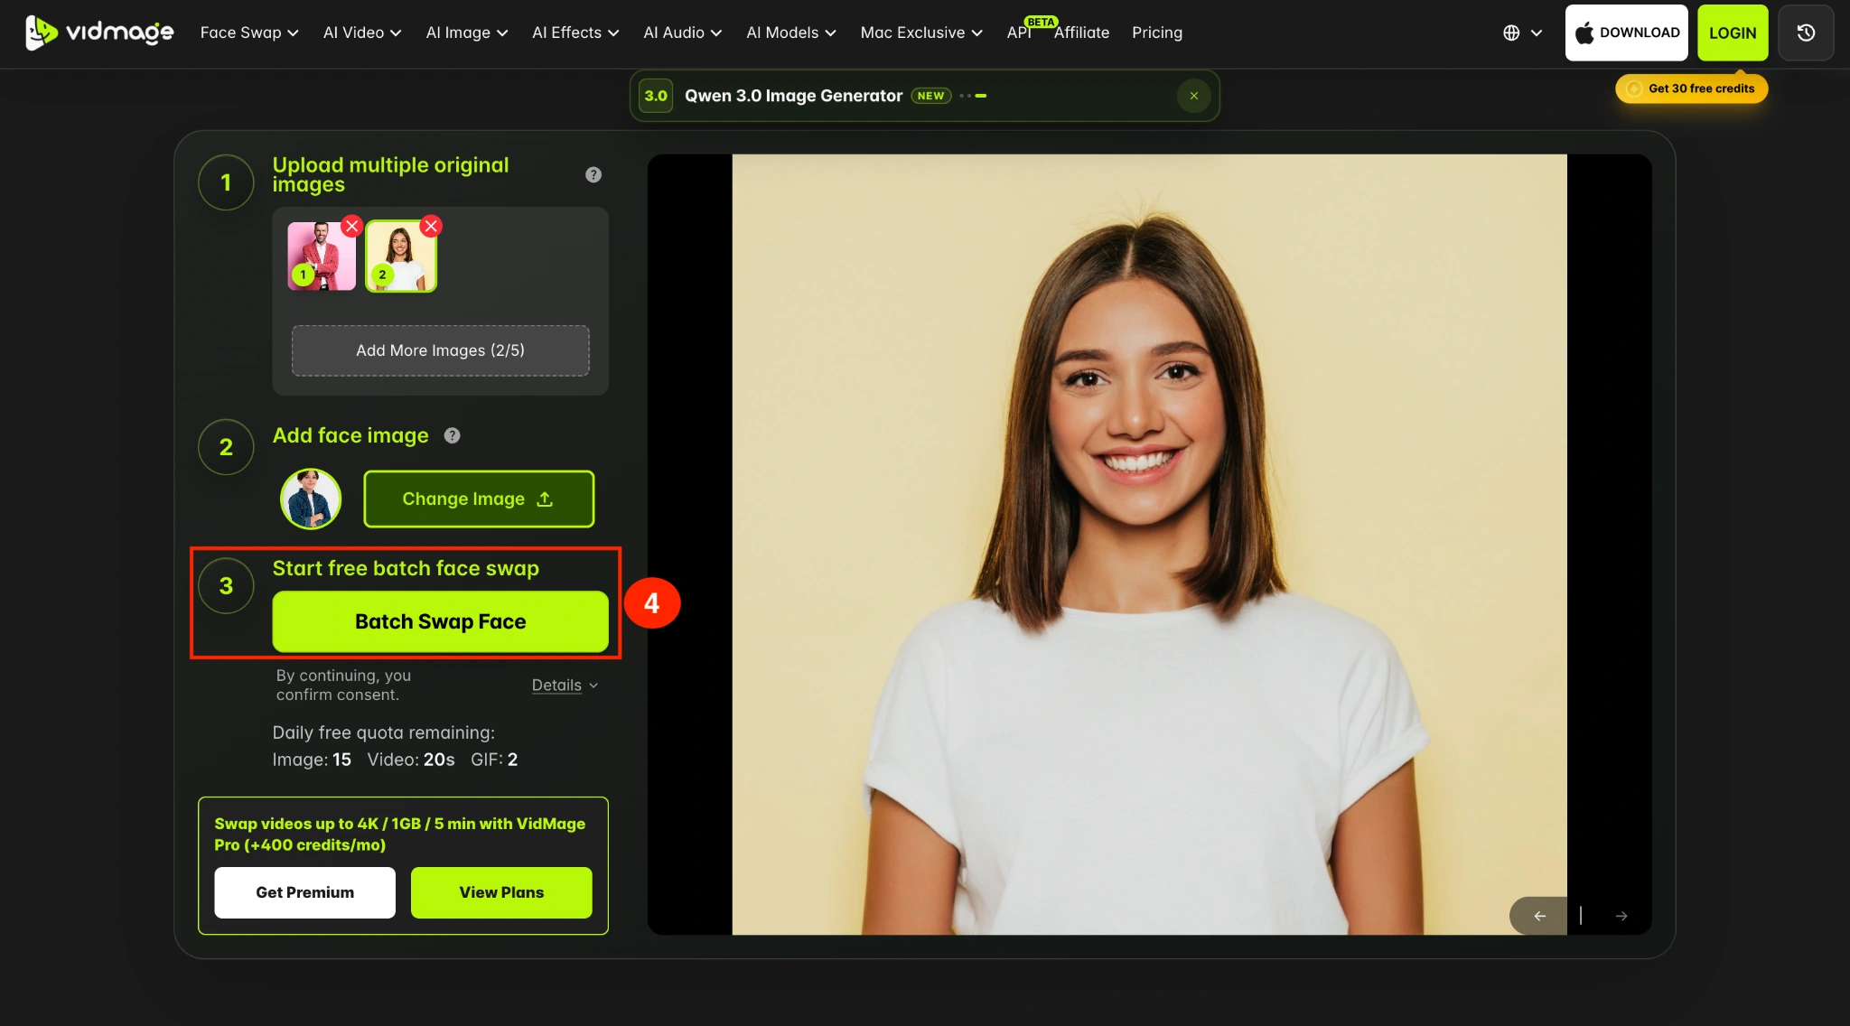
Task: Click 'Daily free quota remaining:' text
Action: pyautogui.click(x=384, y=732)
